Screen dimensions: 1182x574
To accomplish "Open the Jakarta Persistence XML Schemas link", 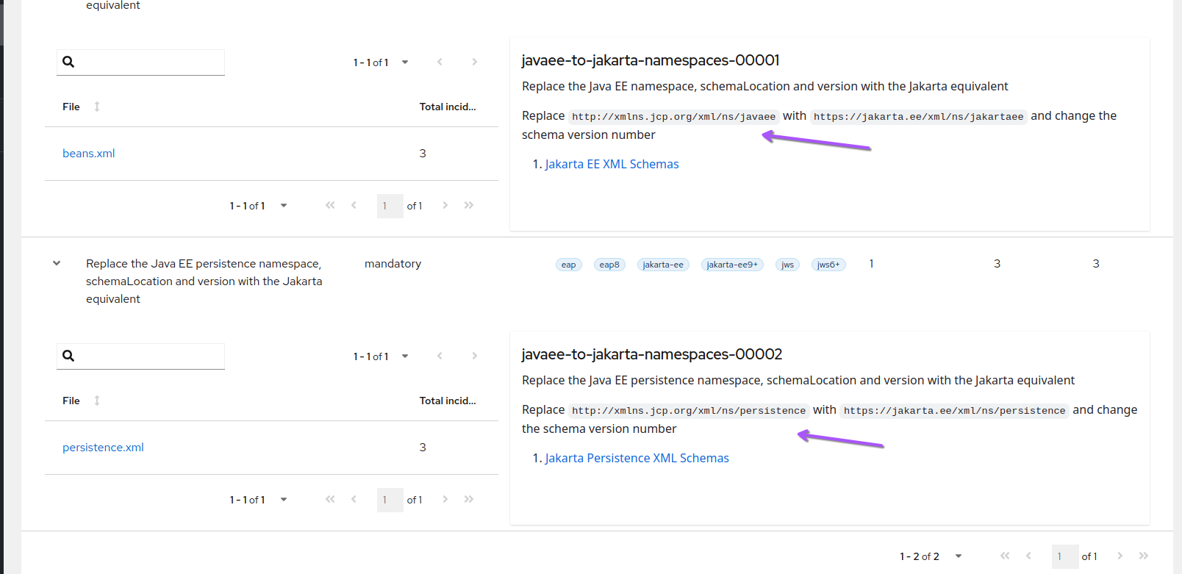I will click(x=637, y=458).
